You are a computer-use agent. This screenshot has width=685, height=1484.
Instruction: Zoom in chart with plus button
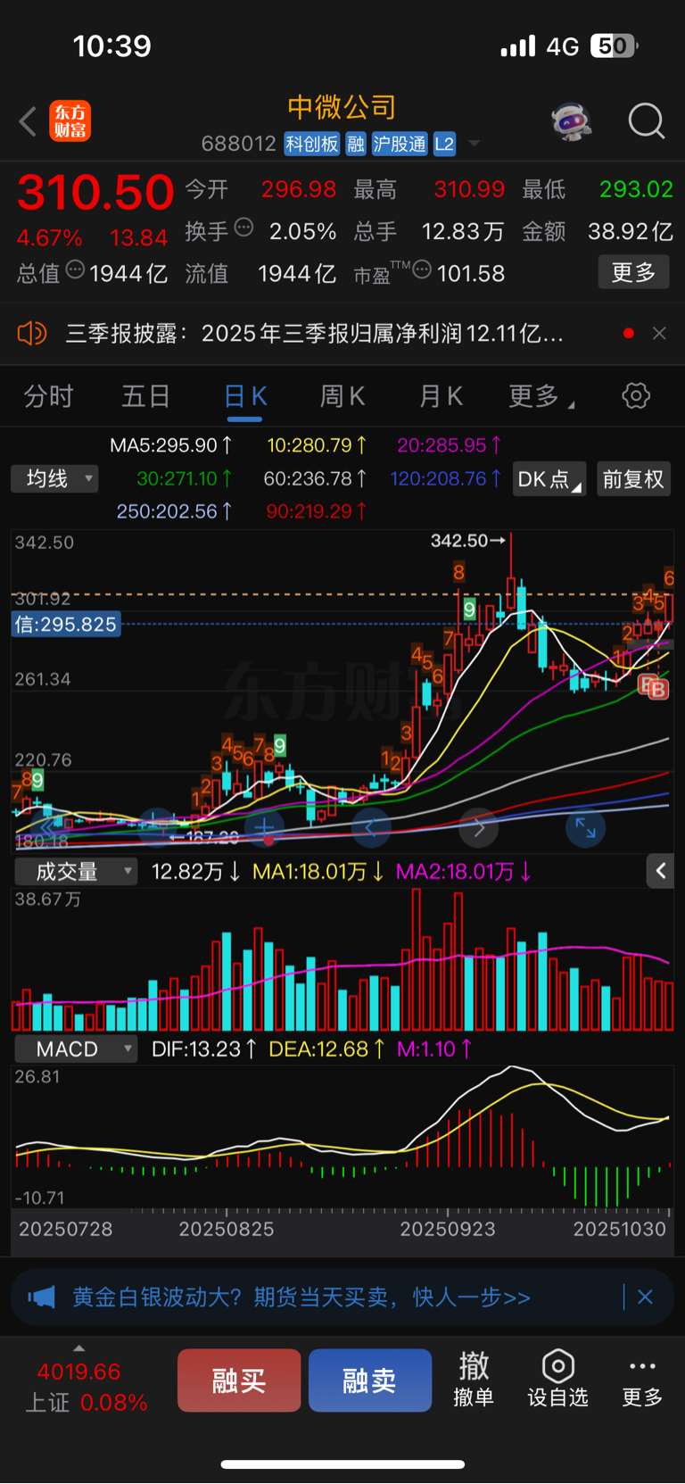[265, 829]
